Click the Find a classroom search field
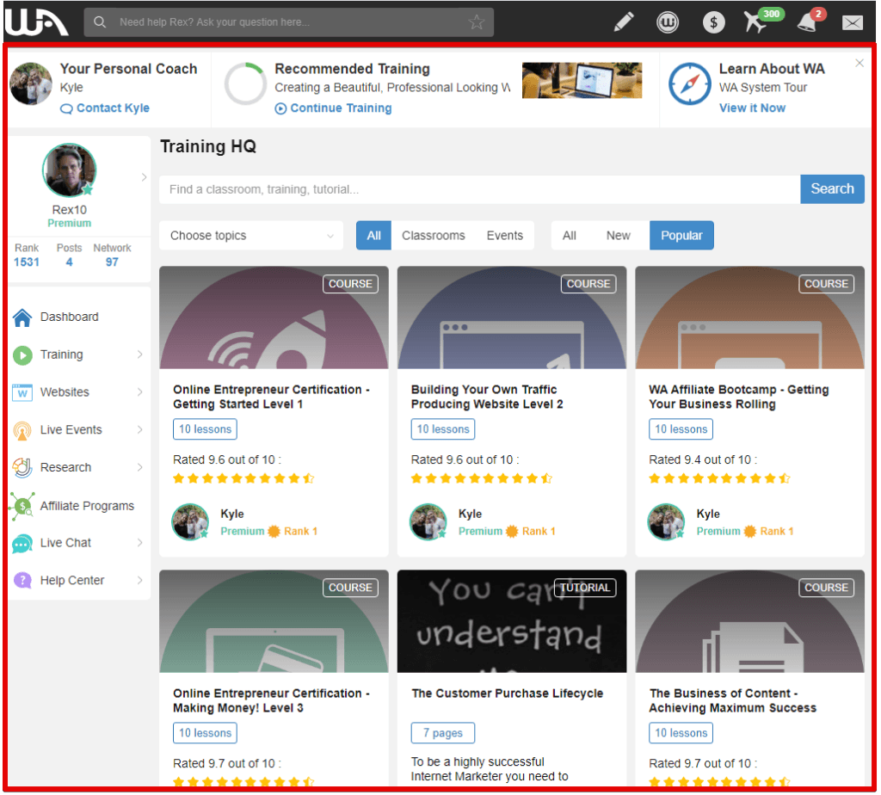This screenshot has width=881, height=795. click(x=480, y=189)
